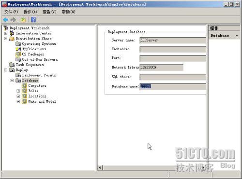Click the Information Center node icon
The image size is (242, 179).
tap(12, 33)
